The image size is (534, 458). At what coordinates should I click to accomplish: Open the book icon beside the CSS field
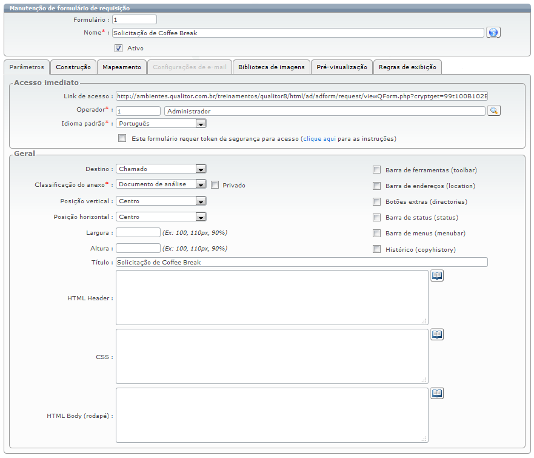pos(437,334)
